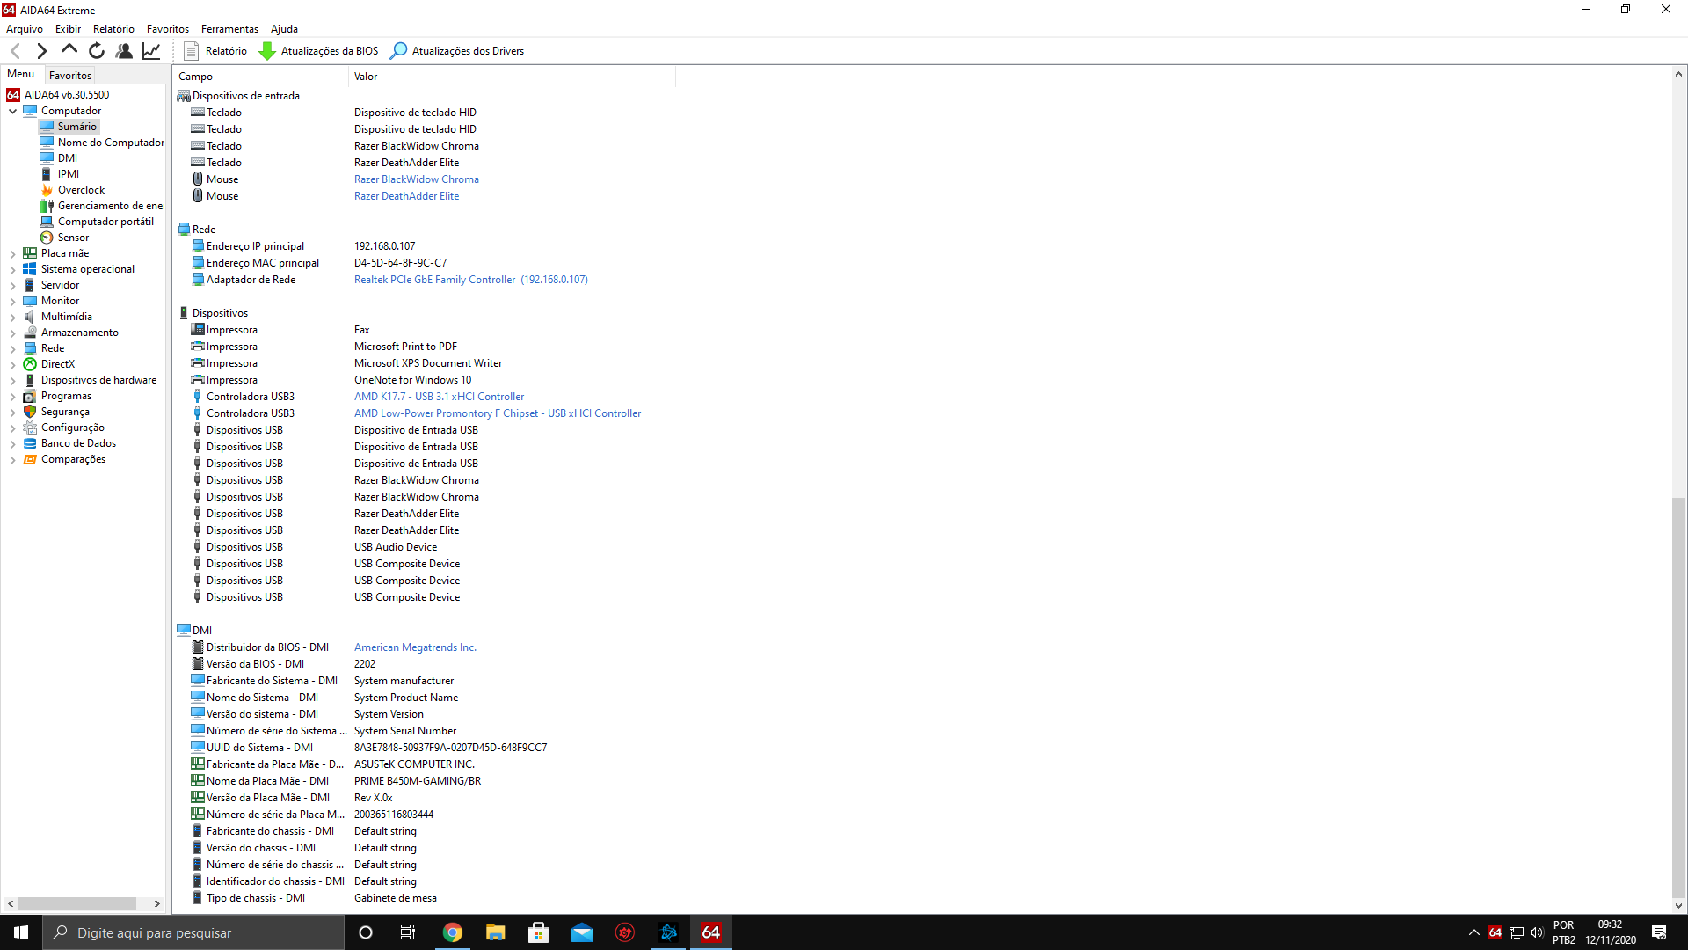Open the Arquivo menu
1688x950 pixels.
pos(25,29)
